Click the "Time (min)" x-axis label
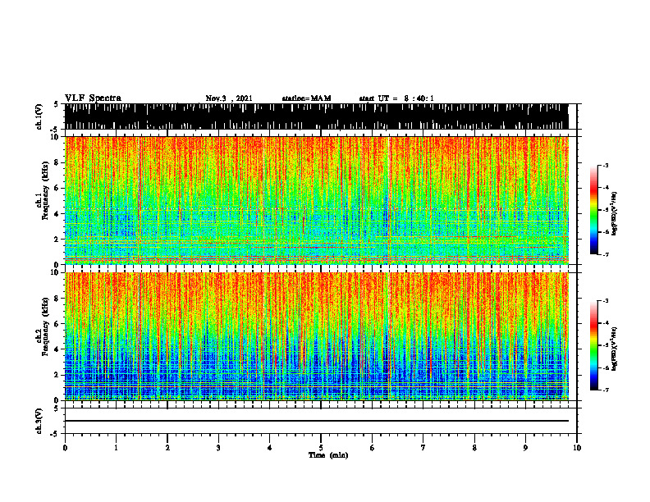 (328, 455)
